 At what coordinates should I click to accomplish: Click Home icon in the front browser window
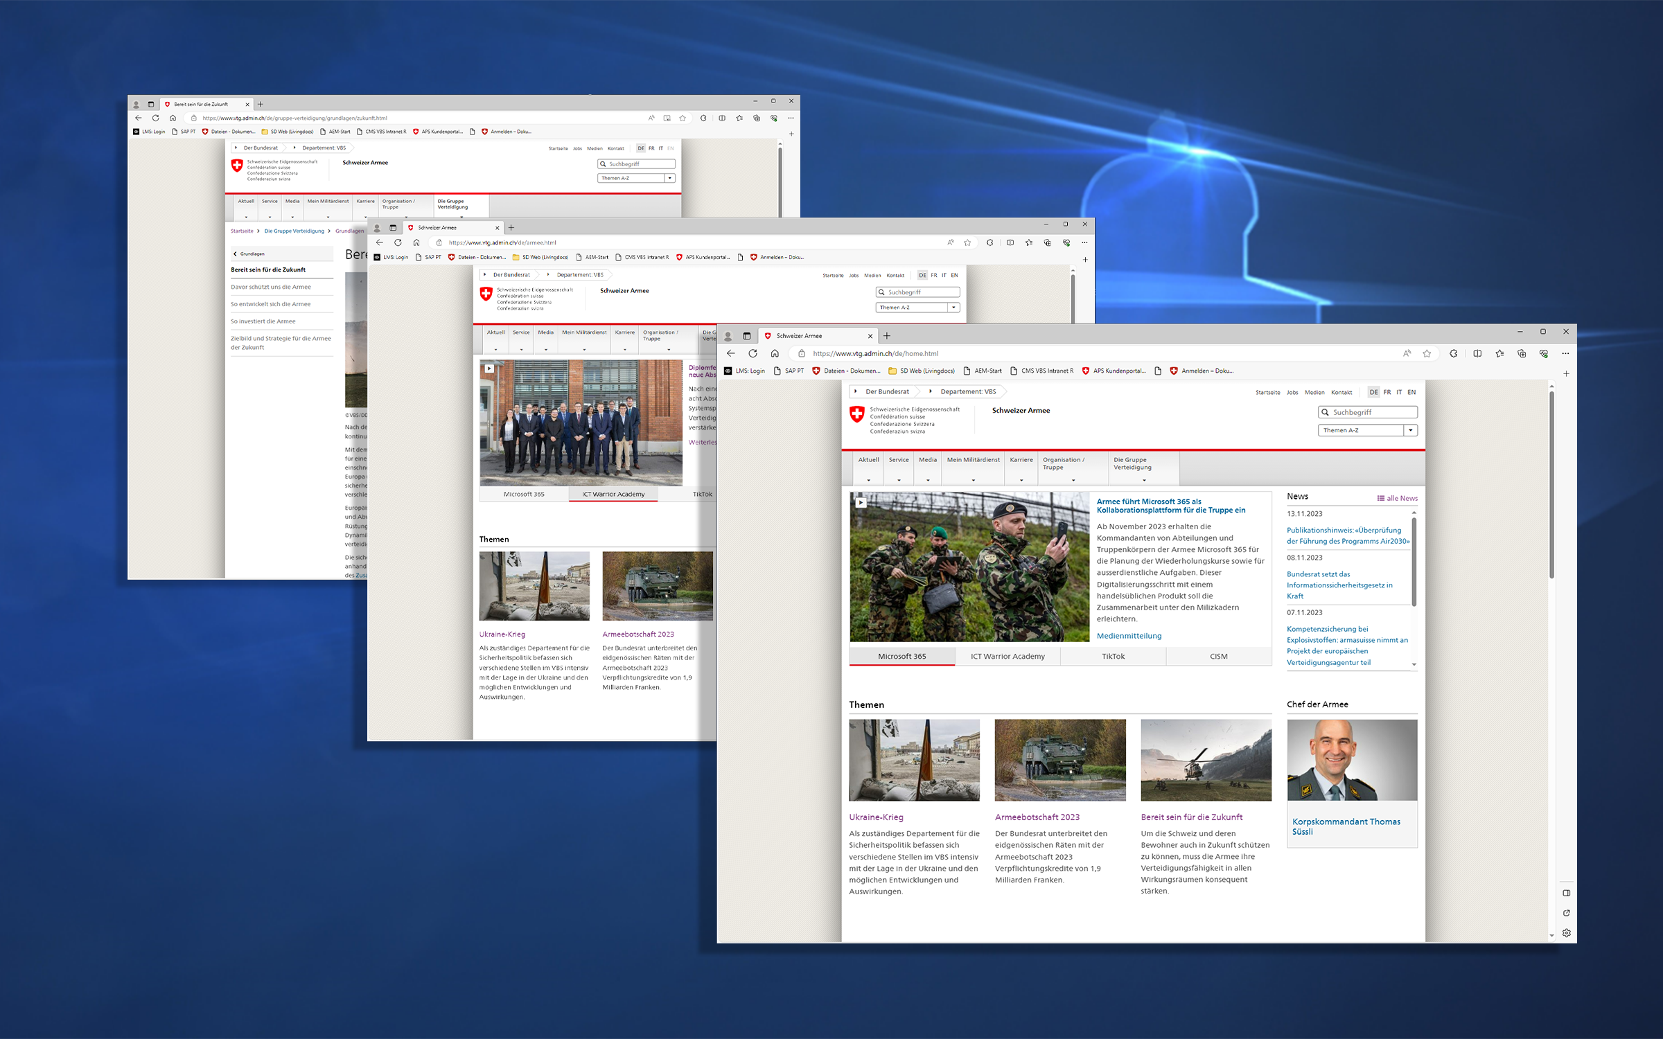(775, 353)
